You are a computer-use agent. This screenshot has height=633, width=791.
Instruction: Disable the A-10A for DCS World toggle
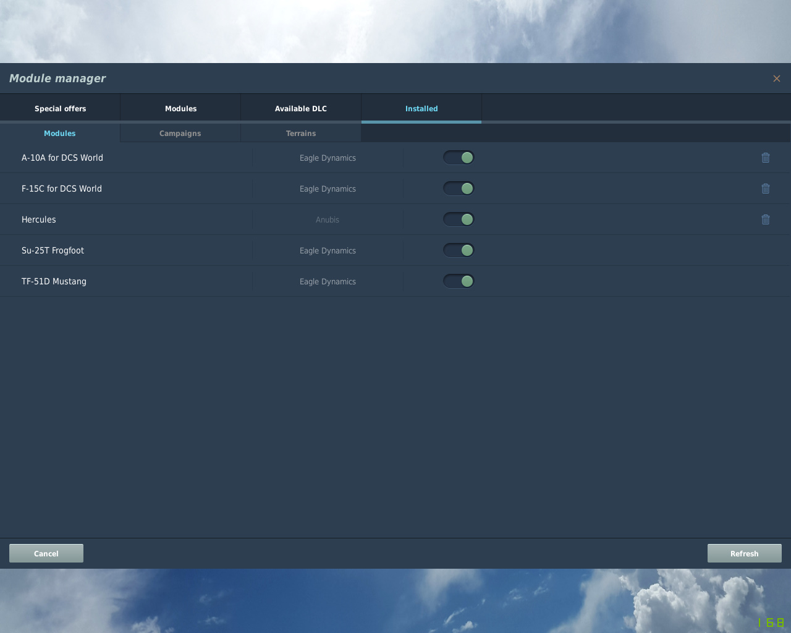pos(459,158)
